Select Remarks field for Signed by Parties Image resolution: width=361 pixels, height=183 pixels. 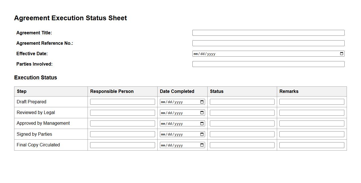tap(312, 134)
